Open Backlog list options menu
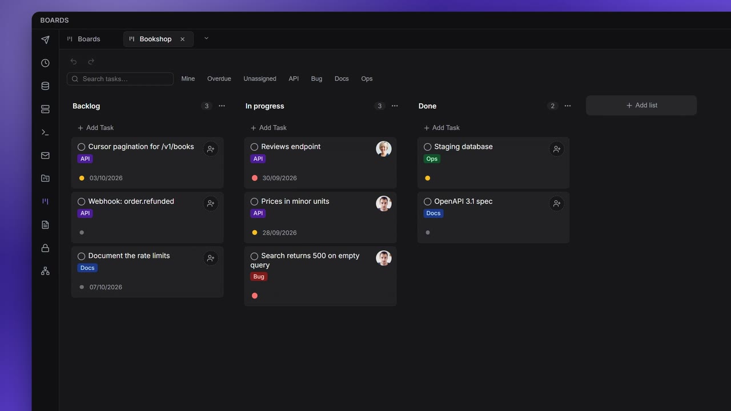The height and width of the screenshot is (411, 731). (222, 106)
